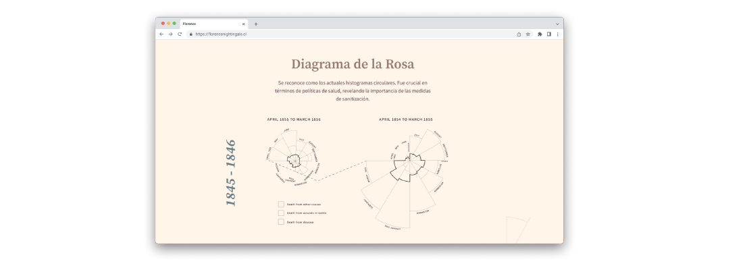Check the Death from other causes box
Viewport: 743px width, 270px height.
pos(281,204)
